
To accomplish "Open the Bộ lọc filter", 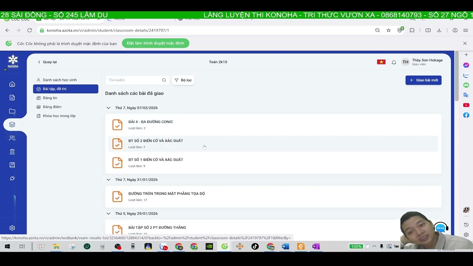I will (x=183, y=80).
